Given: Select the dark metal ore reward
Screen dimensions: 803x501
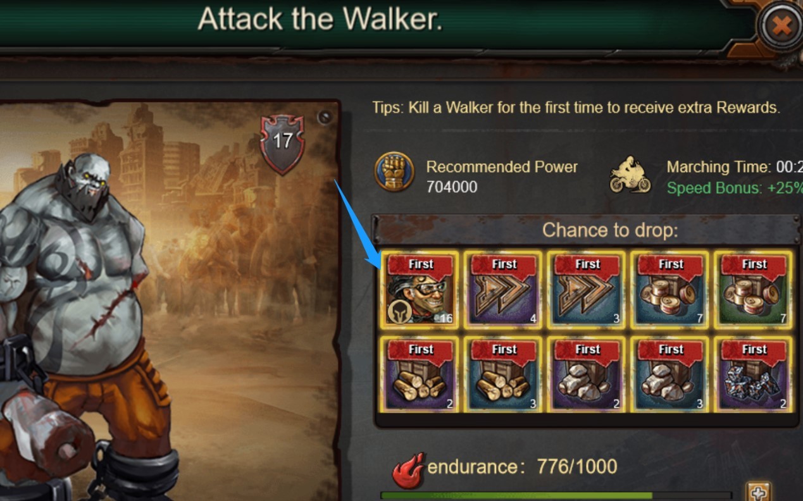Looking at the screenshot, I should (754, 374).
